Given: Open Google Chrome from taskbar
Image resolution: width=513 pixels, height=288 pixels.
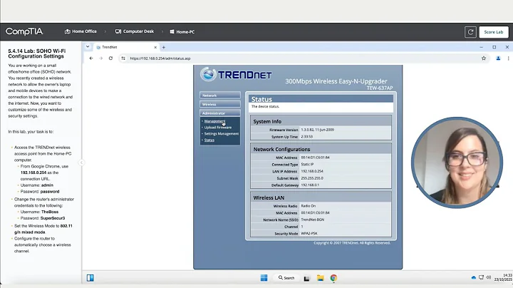Looking at the screenshot, I should pyautogui.click(x=333, y=278).
